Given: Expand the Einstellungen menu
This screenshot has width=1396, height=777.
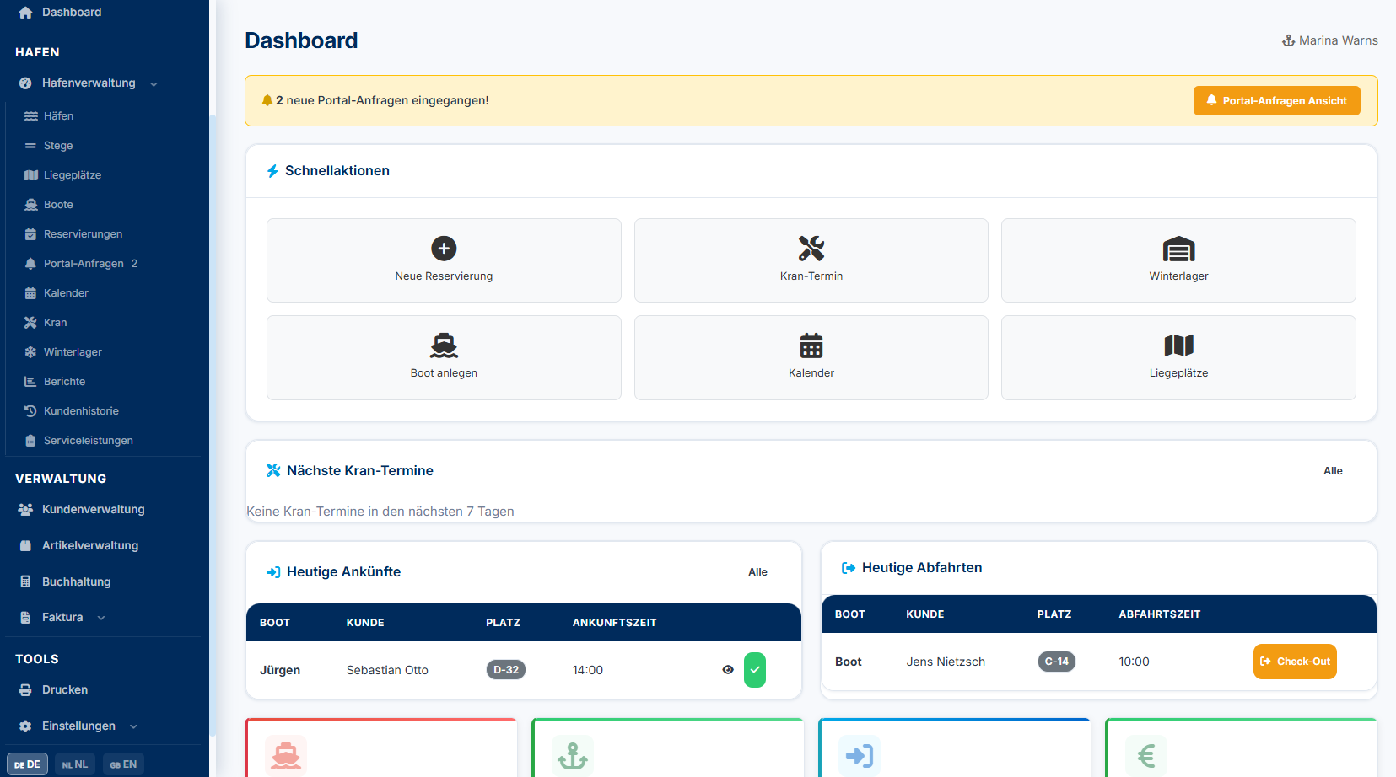Looking at the screenshot, I should click(132, 726).
